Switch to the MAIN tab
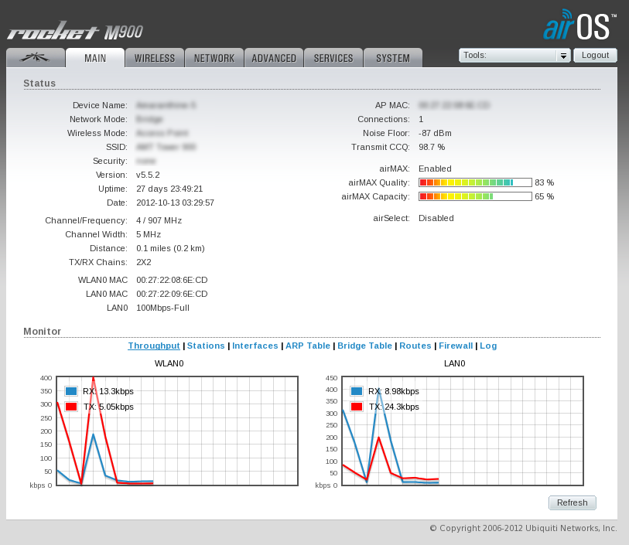The image size is (629, 545). coord(95,58)
